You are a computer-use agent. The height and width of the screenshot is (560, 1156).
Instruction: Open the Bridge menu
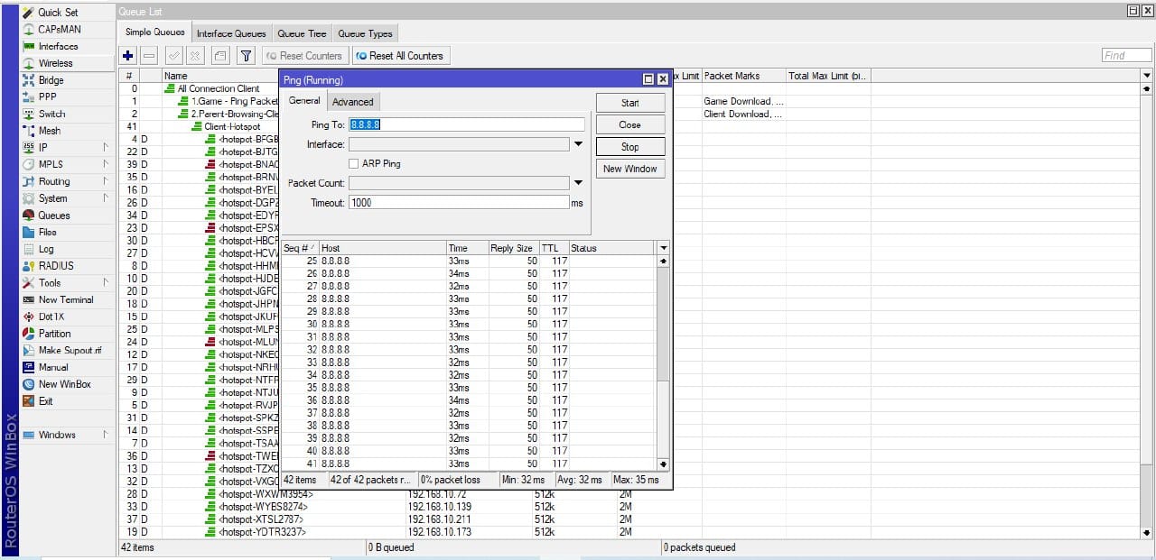tap(51, 80)
